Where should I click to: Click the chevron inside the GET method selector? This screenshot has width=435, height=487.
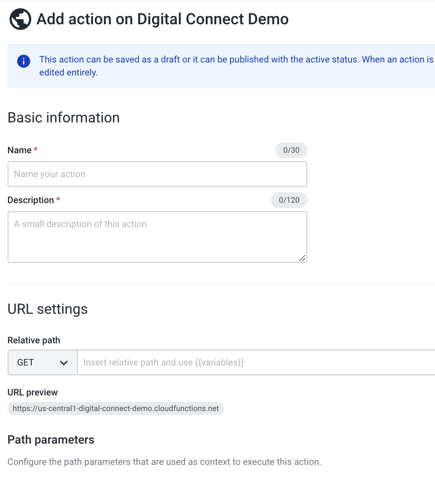[x=64, y=362]
